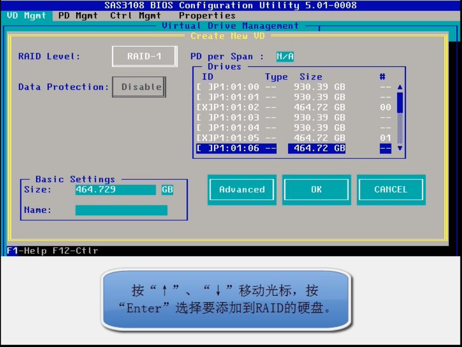This screenshot has height=347, width=462.
Task: Confirm VD creation with OK button
Action: [316, 190]
